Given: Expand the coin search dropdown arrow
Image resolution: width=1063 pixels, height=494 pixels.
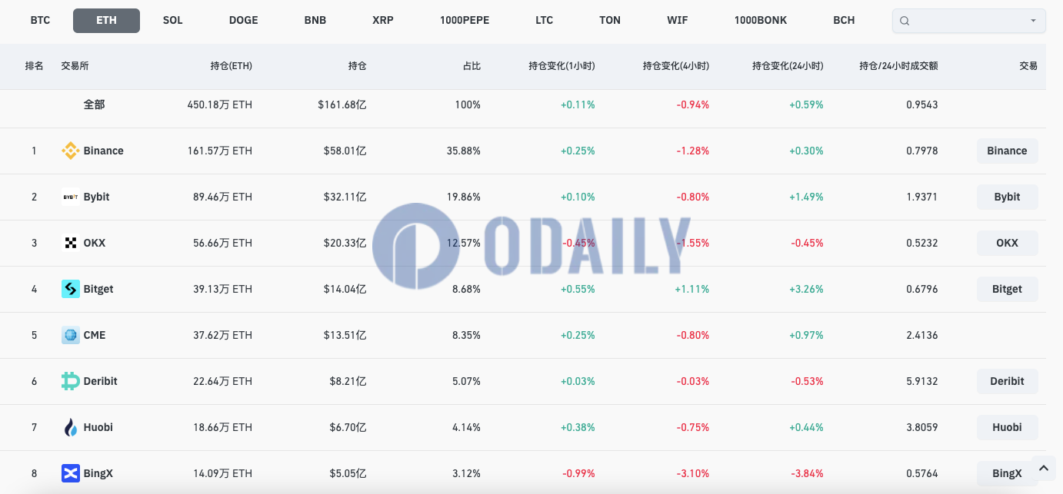Looking at the screenshot, I should click(x=1033, y=21).
